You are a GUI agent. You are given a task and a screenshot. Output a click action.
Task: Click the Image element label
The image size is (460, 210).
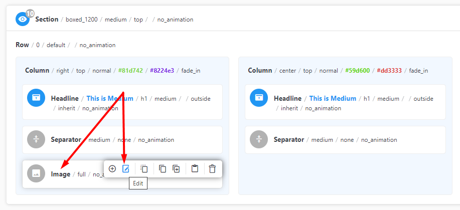click(61, 174)
